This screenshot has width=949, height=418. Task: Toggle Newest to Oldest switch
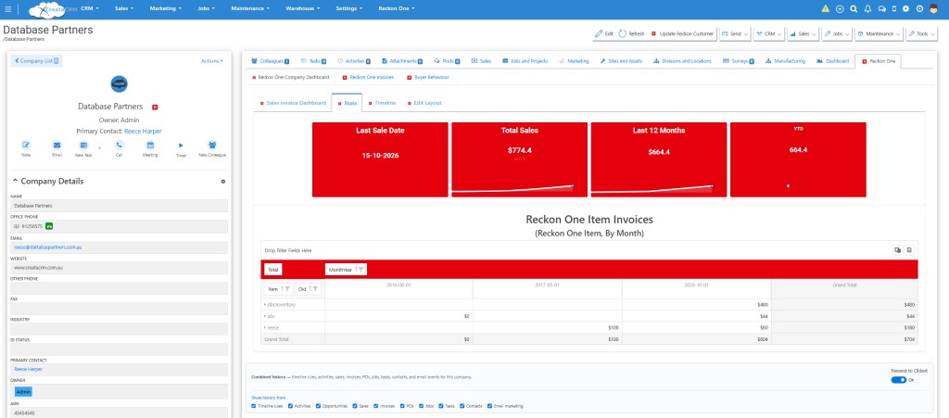pyautogui.click(x=899, y=380)
